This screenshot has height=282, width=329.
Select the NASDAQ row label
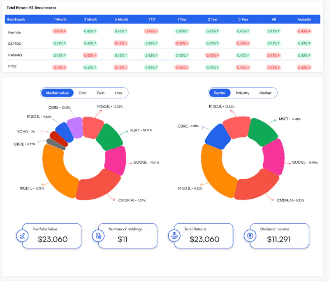[x=15, y=55]
